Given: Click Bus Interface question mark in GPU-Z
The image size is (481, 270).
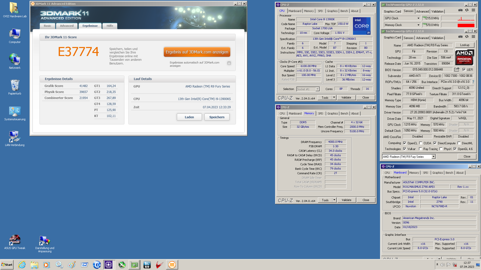Looking at the screenshot, I should pyautogui.click(x=473, y=82).
